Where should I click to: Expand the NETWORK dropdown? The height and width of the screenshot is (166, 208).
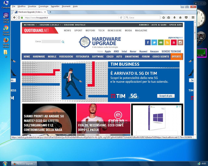pos(30,25)
